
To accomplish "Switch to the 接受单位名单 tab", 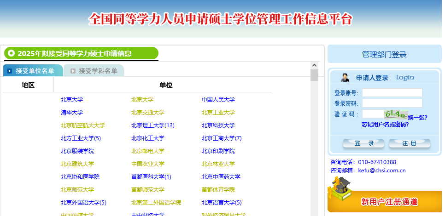I will point(33,70).
